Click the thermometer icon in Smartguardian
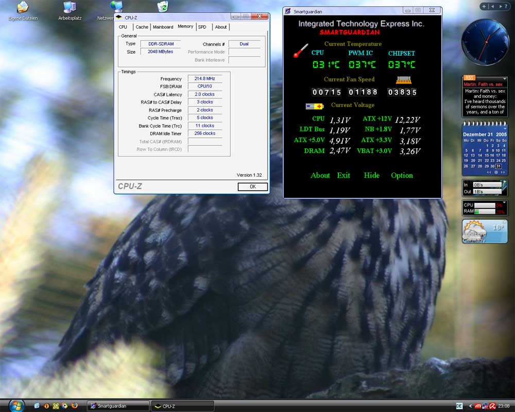 pos(301,50)
